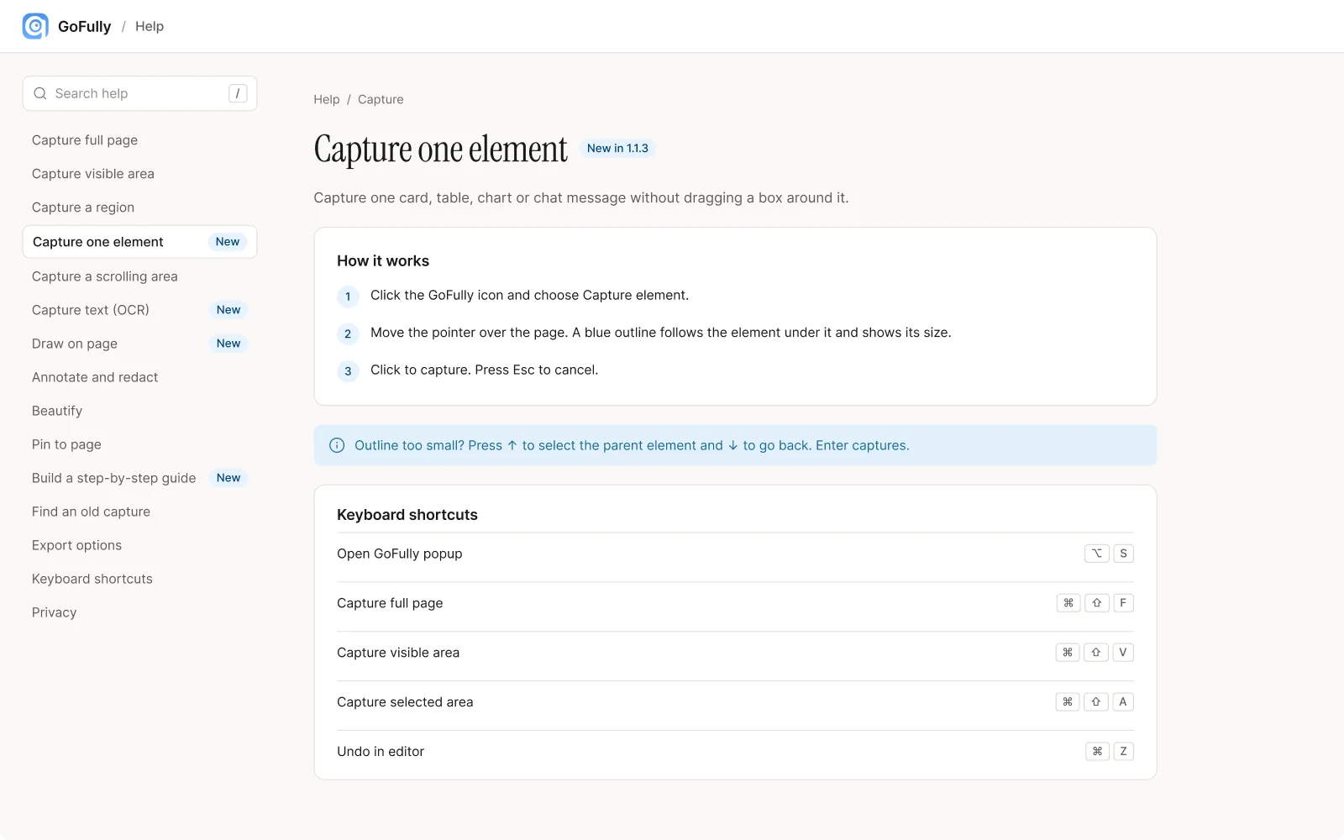Click the GoFully logo icon
The width and height of the screenshot is (1344, 840).
pos(35,26)
